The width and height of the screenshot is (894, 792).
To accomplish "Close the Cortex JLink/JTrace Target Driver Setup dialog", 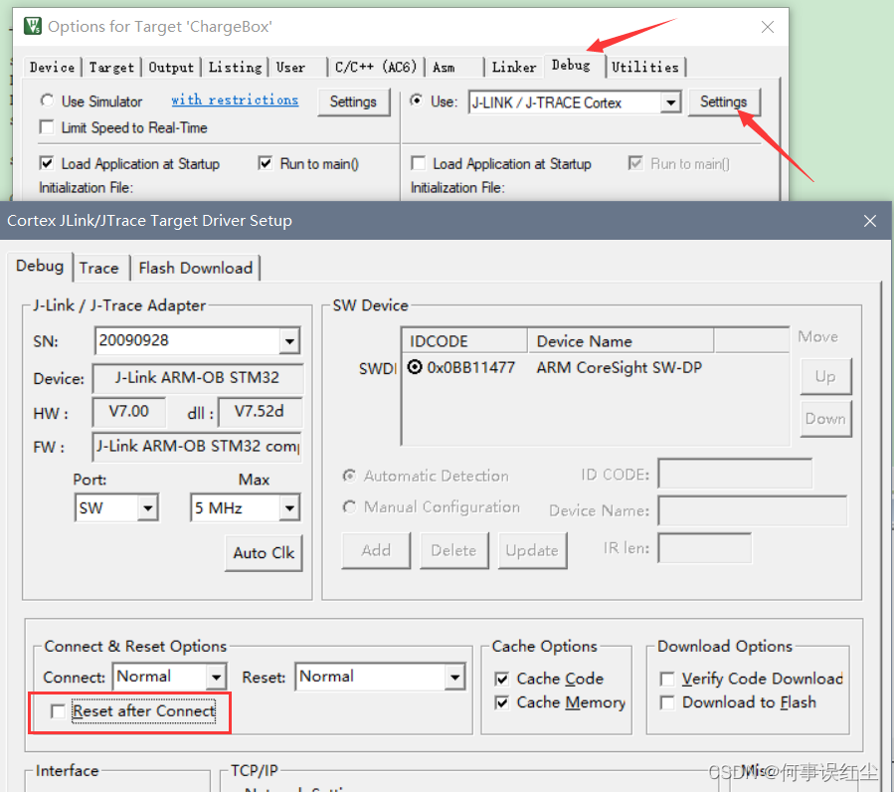I will tap(869, 221).
